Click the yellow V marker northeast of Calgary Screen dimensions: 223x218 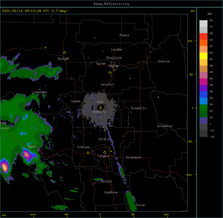[111, 151]
